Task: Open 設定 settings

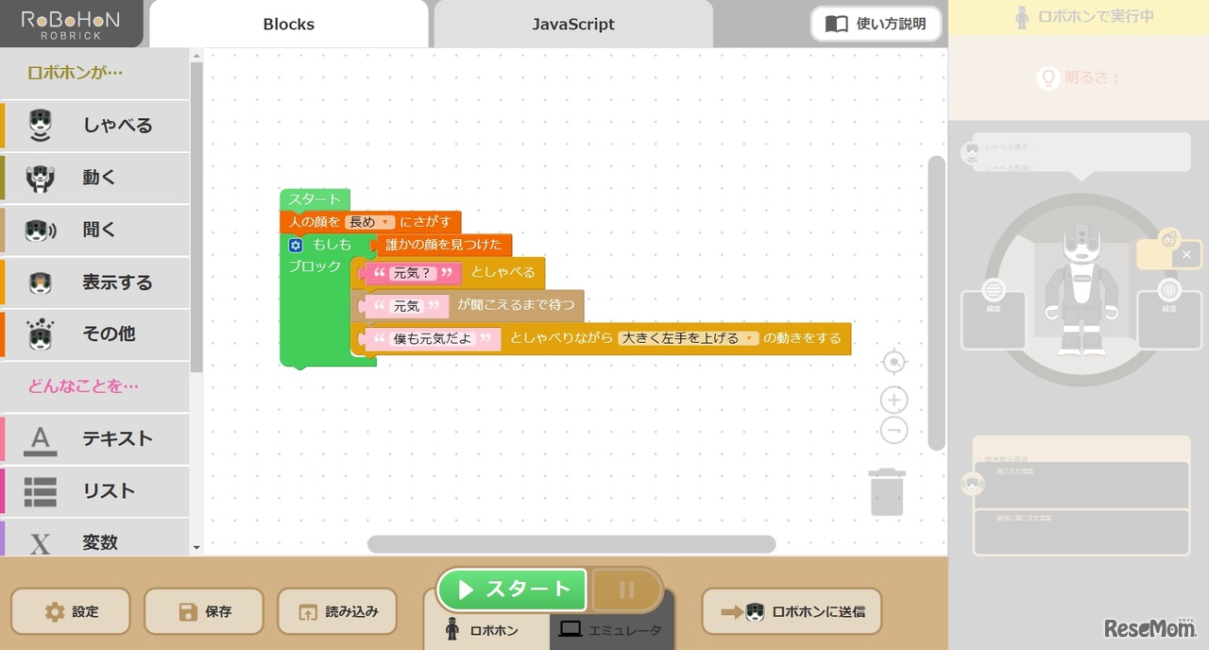Action: pyautogui.click(x=72, y=611)
